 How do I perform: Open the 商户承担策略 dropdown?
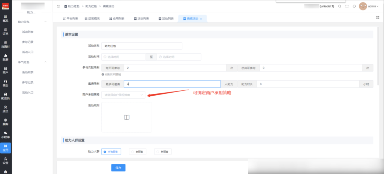[123, 95]
